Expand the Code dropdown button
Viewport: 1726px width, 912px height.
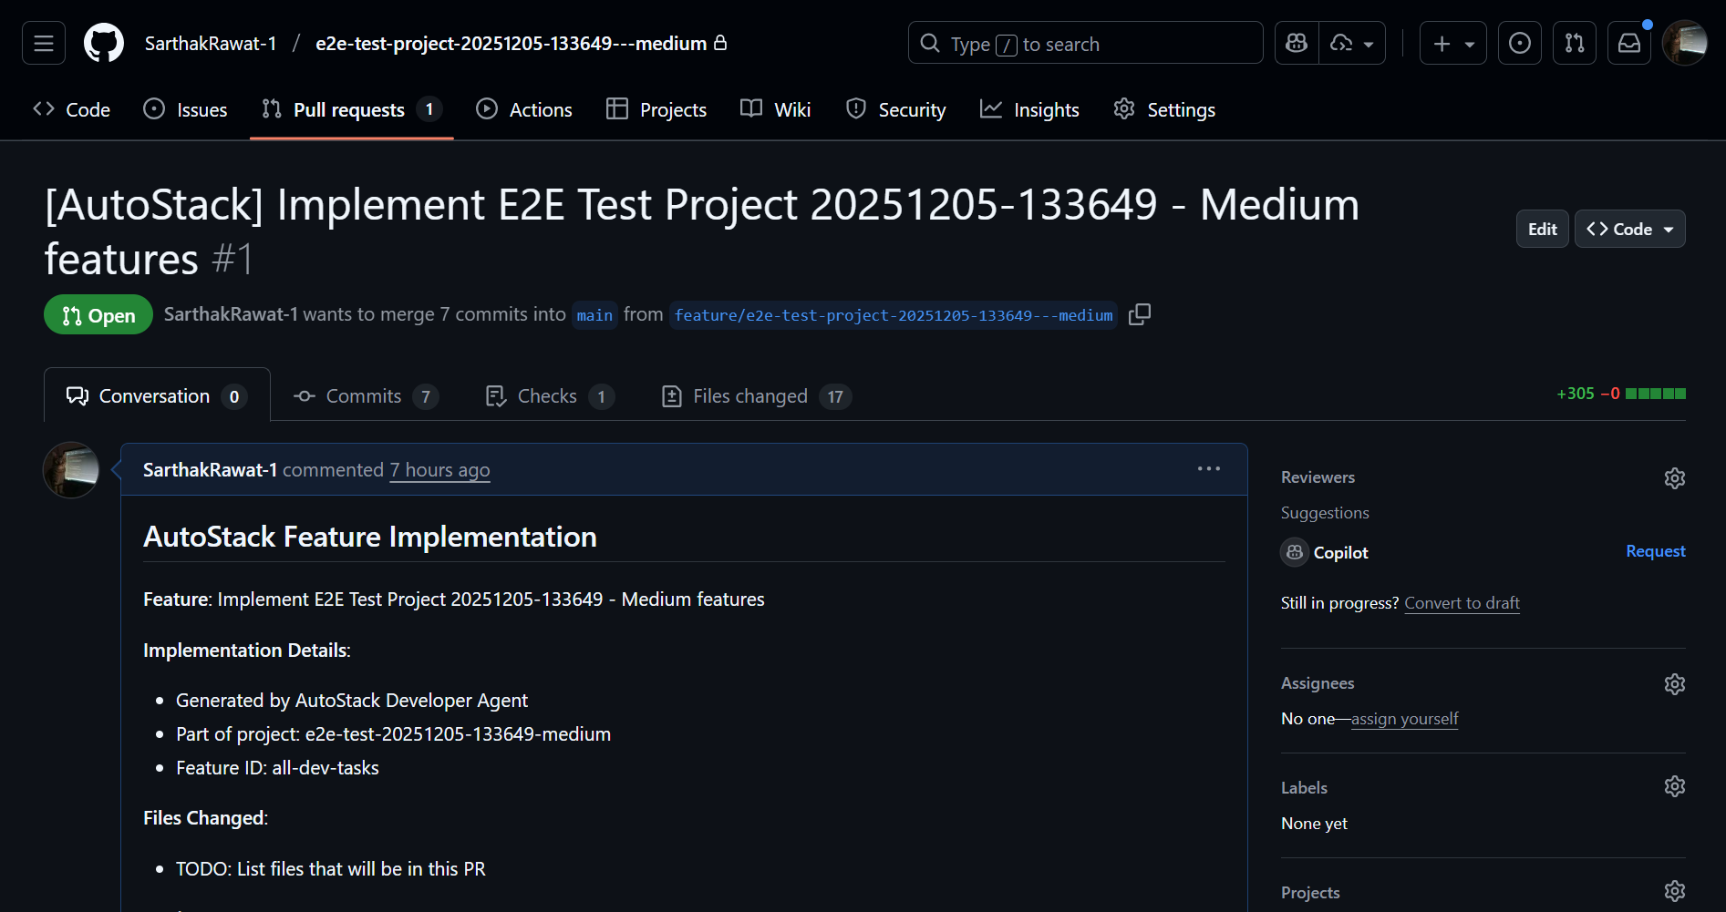tap(1630, 229)
